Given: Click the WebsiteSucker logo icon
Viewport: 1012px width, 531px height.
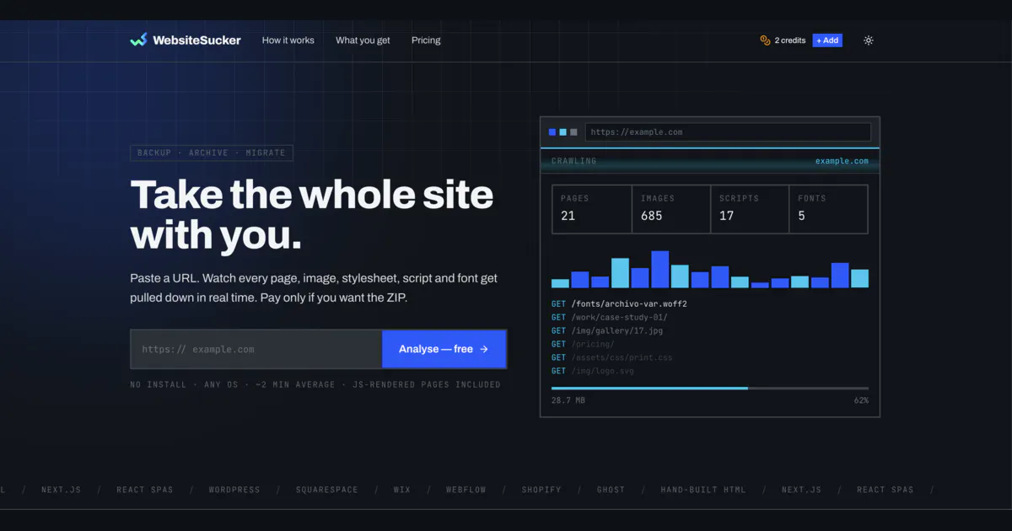Looking at the screenshot, I should [x=139, y=40].
